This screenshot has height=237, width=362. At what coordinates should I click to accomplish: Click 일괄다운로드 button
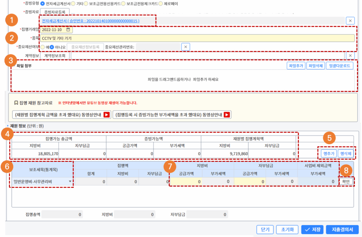pyautogui.click(x=339, y=66)
